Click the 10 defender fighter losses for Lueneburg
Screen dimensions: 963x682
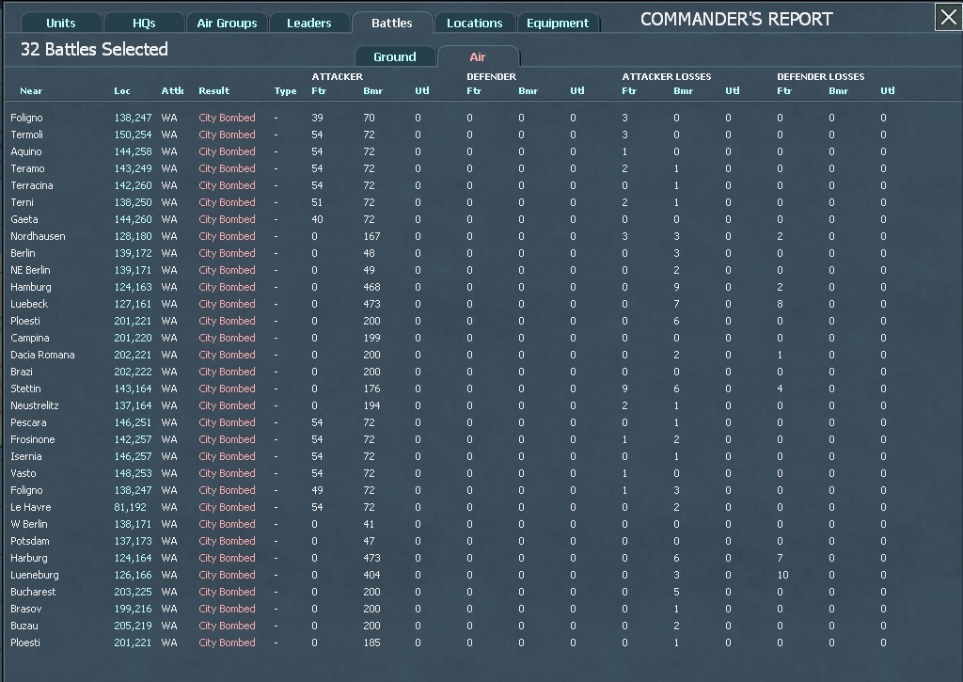tap(782, 575)
